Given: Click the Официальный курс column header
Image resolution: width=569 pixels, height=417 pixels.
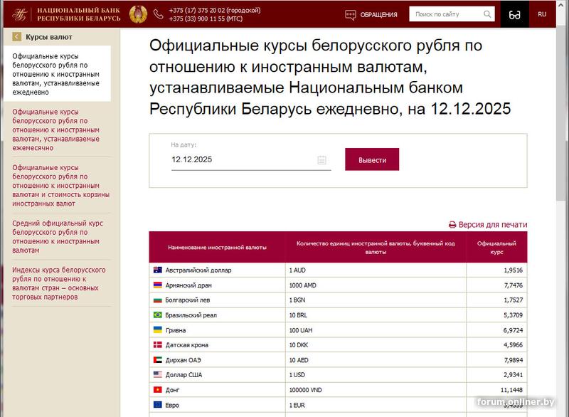Looking at the screenshot, I should tap(496, 248).
